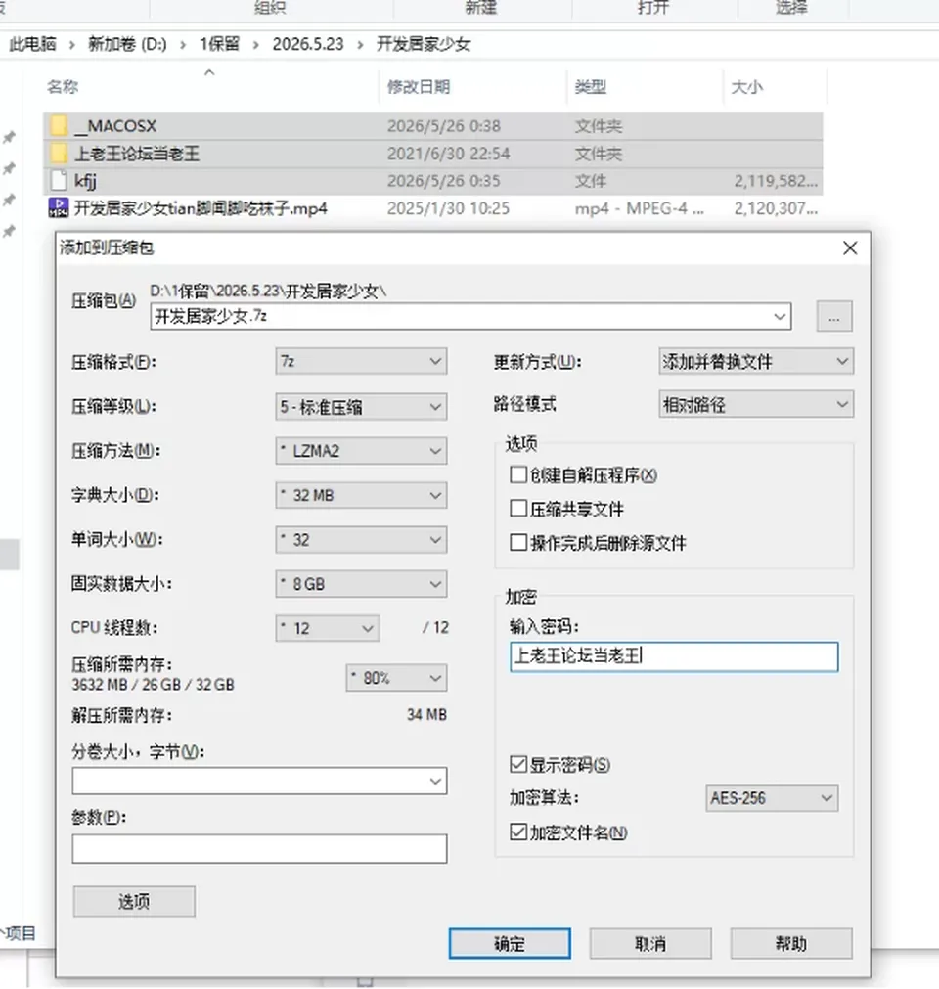Click the kfjj file icon
The image size is (939, 989).
[x=59, y=181]
